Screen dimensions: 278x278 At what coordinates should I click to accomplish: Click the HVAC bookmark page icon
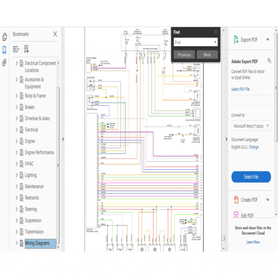[21, 164]
